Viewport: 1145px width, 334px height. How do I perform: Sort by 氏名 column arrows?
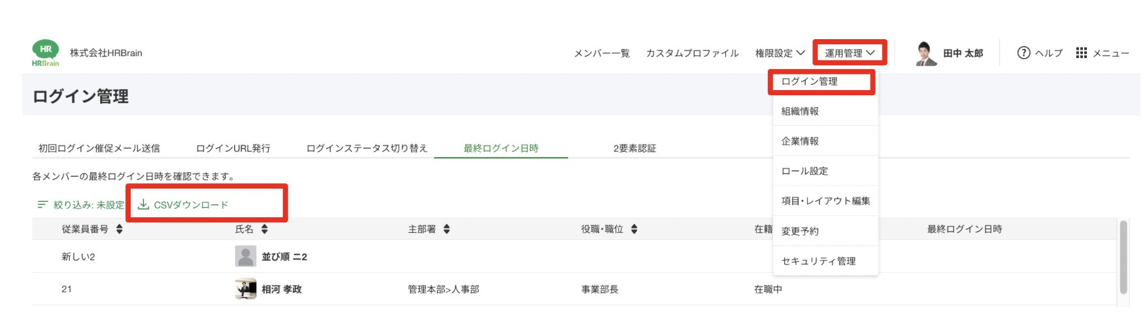[265, 229]
